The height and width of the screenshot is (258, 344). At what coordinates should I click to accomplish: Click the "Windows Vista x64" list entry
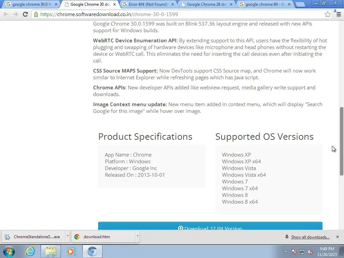pyautogui.click(x=244, y=175)
